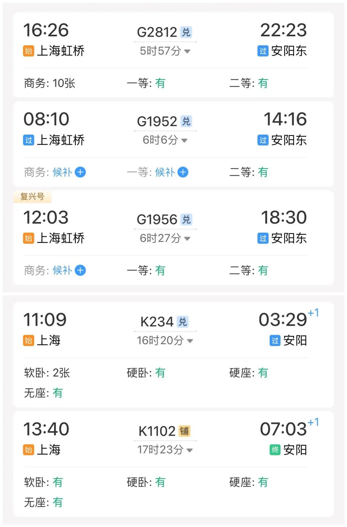The image size is (347, 527).
Task: Expand the 6时6分 duration arrow for G1952
Action: (184, 140)
